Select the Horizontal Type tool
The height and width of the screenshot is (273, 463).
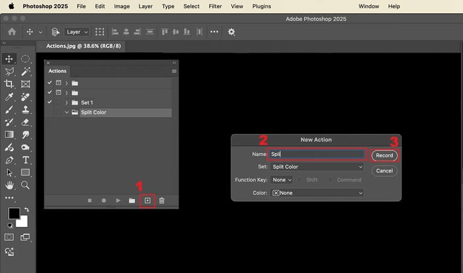coord(25,160)
